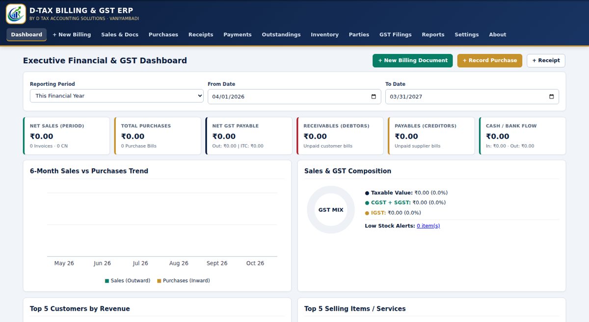Select the Dashboard tab
Image resolution: width=589 pixels, height=322 pixels.
pyautogui.click(x=27, y=35)
